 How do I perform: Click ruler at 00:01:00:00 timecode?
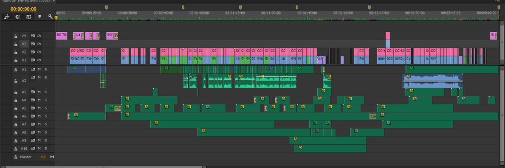pos(199,13)
